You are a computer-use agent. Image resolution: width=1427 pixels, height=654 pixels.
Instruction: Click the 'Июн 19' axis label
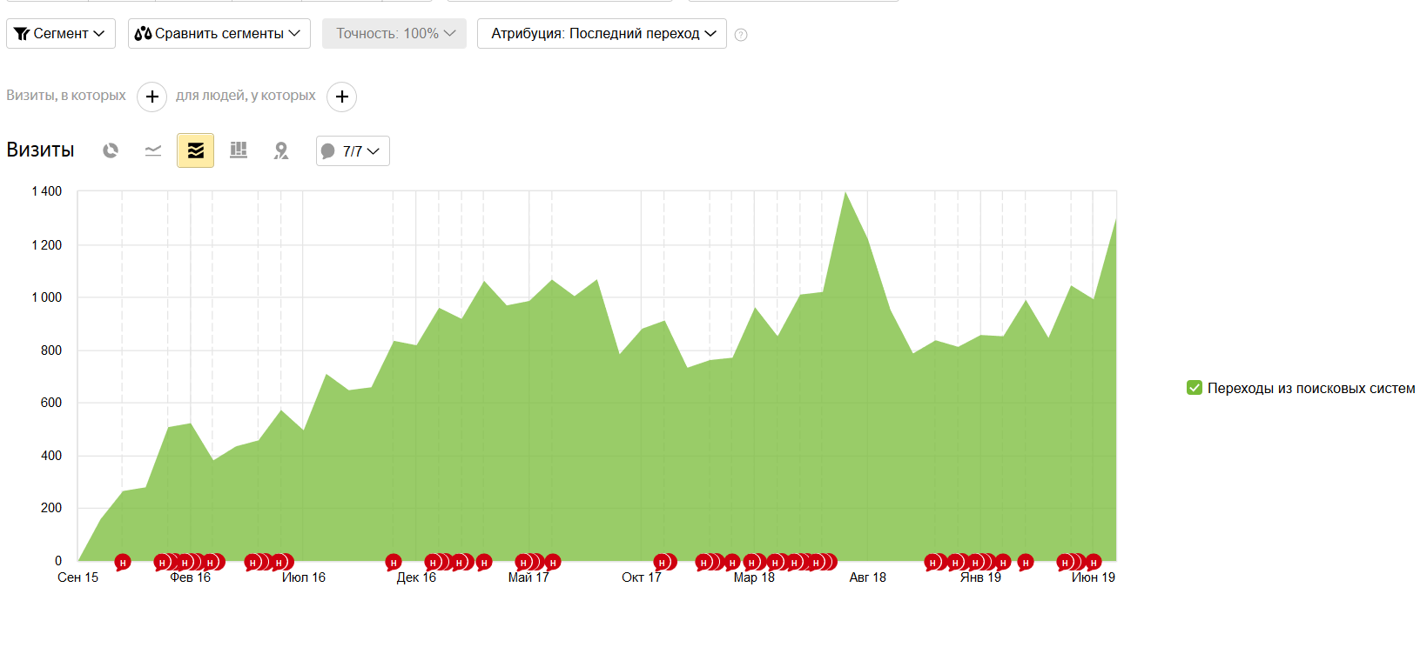pos(1093,577)
